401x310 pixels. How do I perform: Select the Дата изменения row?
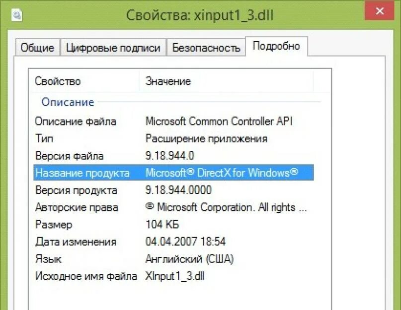(173, 242)
